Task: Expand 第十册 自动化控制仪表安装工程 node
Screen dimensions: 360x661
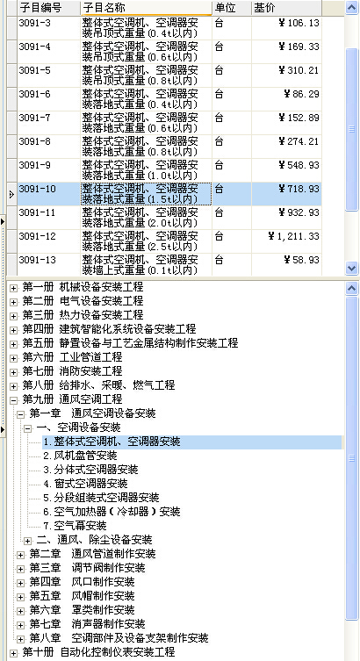Action: coord(14,653)
